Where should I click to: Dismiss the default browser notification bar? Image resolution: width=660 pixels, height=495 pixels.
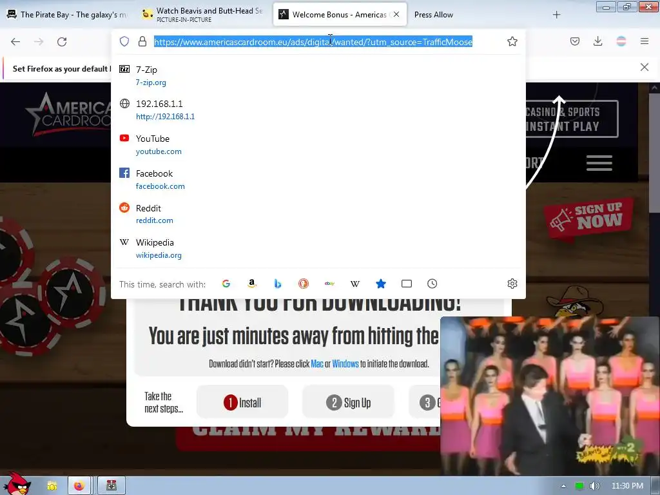tap(645, 67)
